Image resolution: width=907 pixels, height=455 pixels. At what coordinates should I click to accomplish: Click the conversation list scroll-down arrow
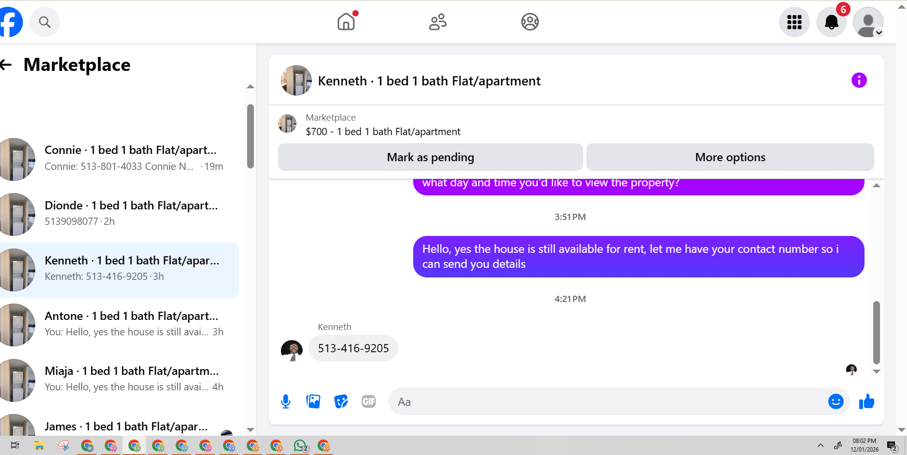click(x=250, y=429)
